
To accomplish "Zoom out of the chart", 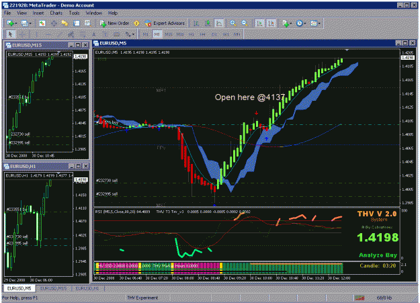I will [x=245, y=24].
